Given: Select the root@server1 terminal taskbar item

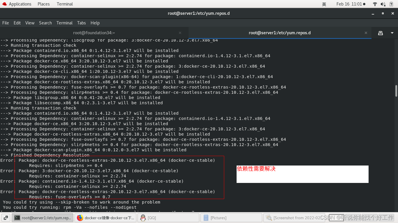Looking at the screenshot, I should point(43,218).
